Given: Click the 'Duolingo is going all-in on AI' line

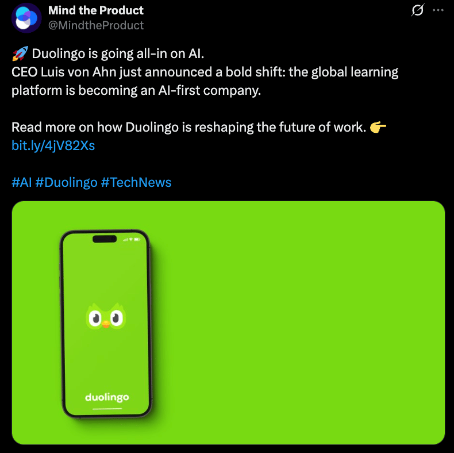Looking at the screenshot, I should [x=118, y=53].
